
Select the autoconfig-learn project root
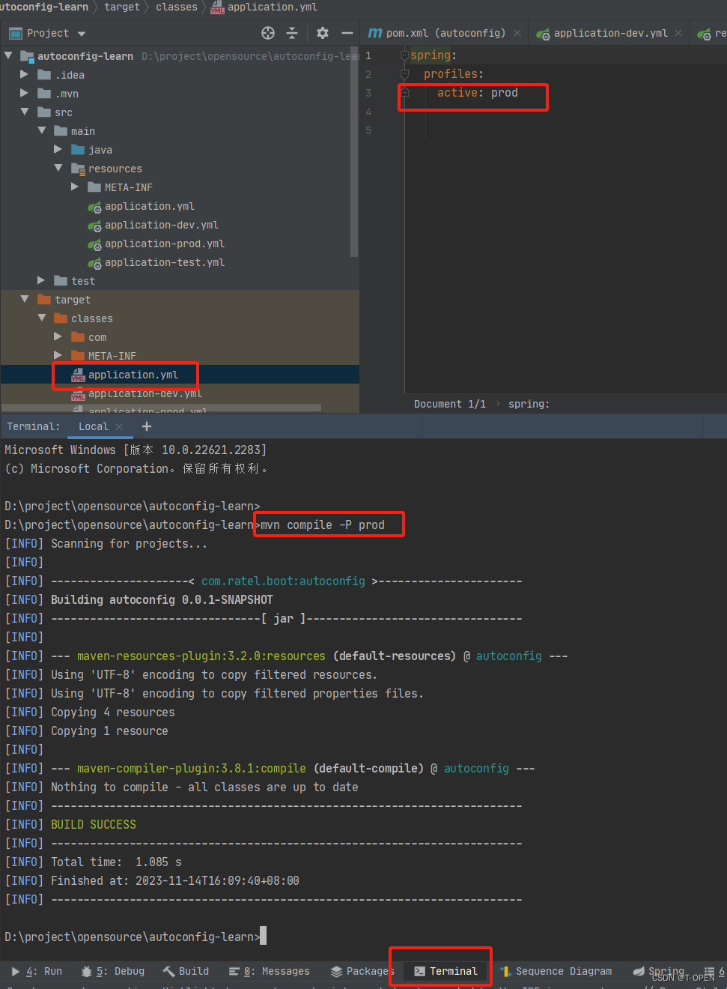pos(85,56)
